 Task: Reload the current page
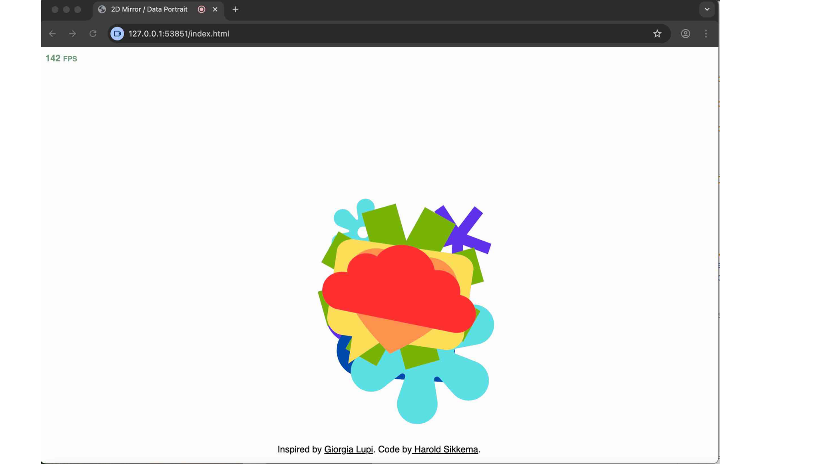click(x=93, y=34)
